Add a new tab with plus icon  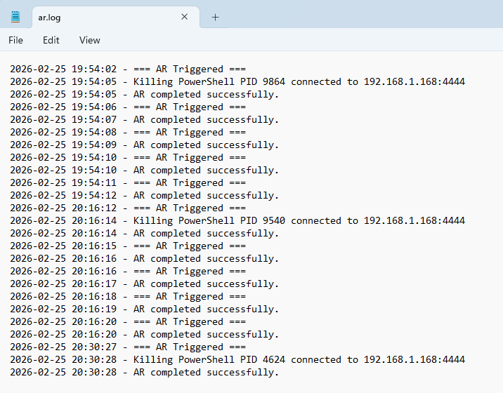[215, 17]
